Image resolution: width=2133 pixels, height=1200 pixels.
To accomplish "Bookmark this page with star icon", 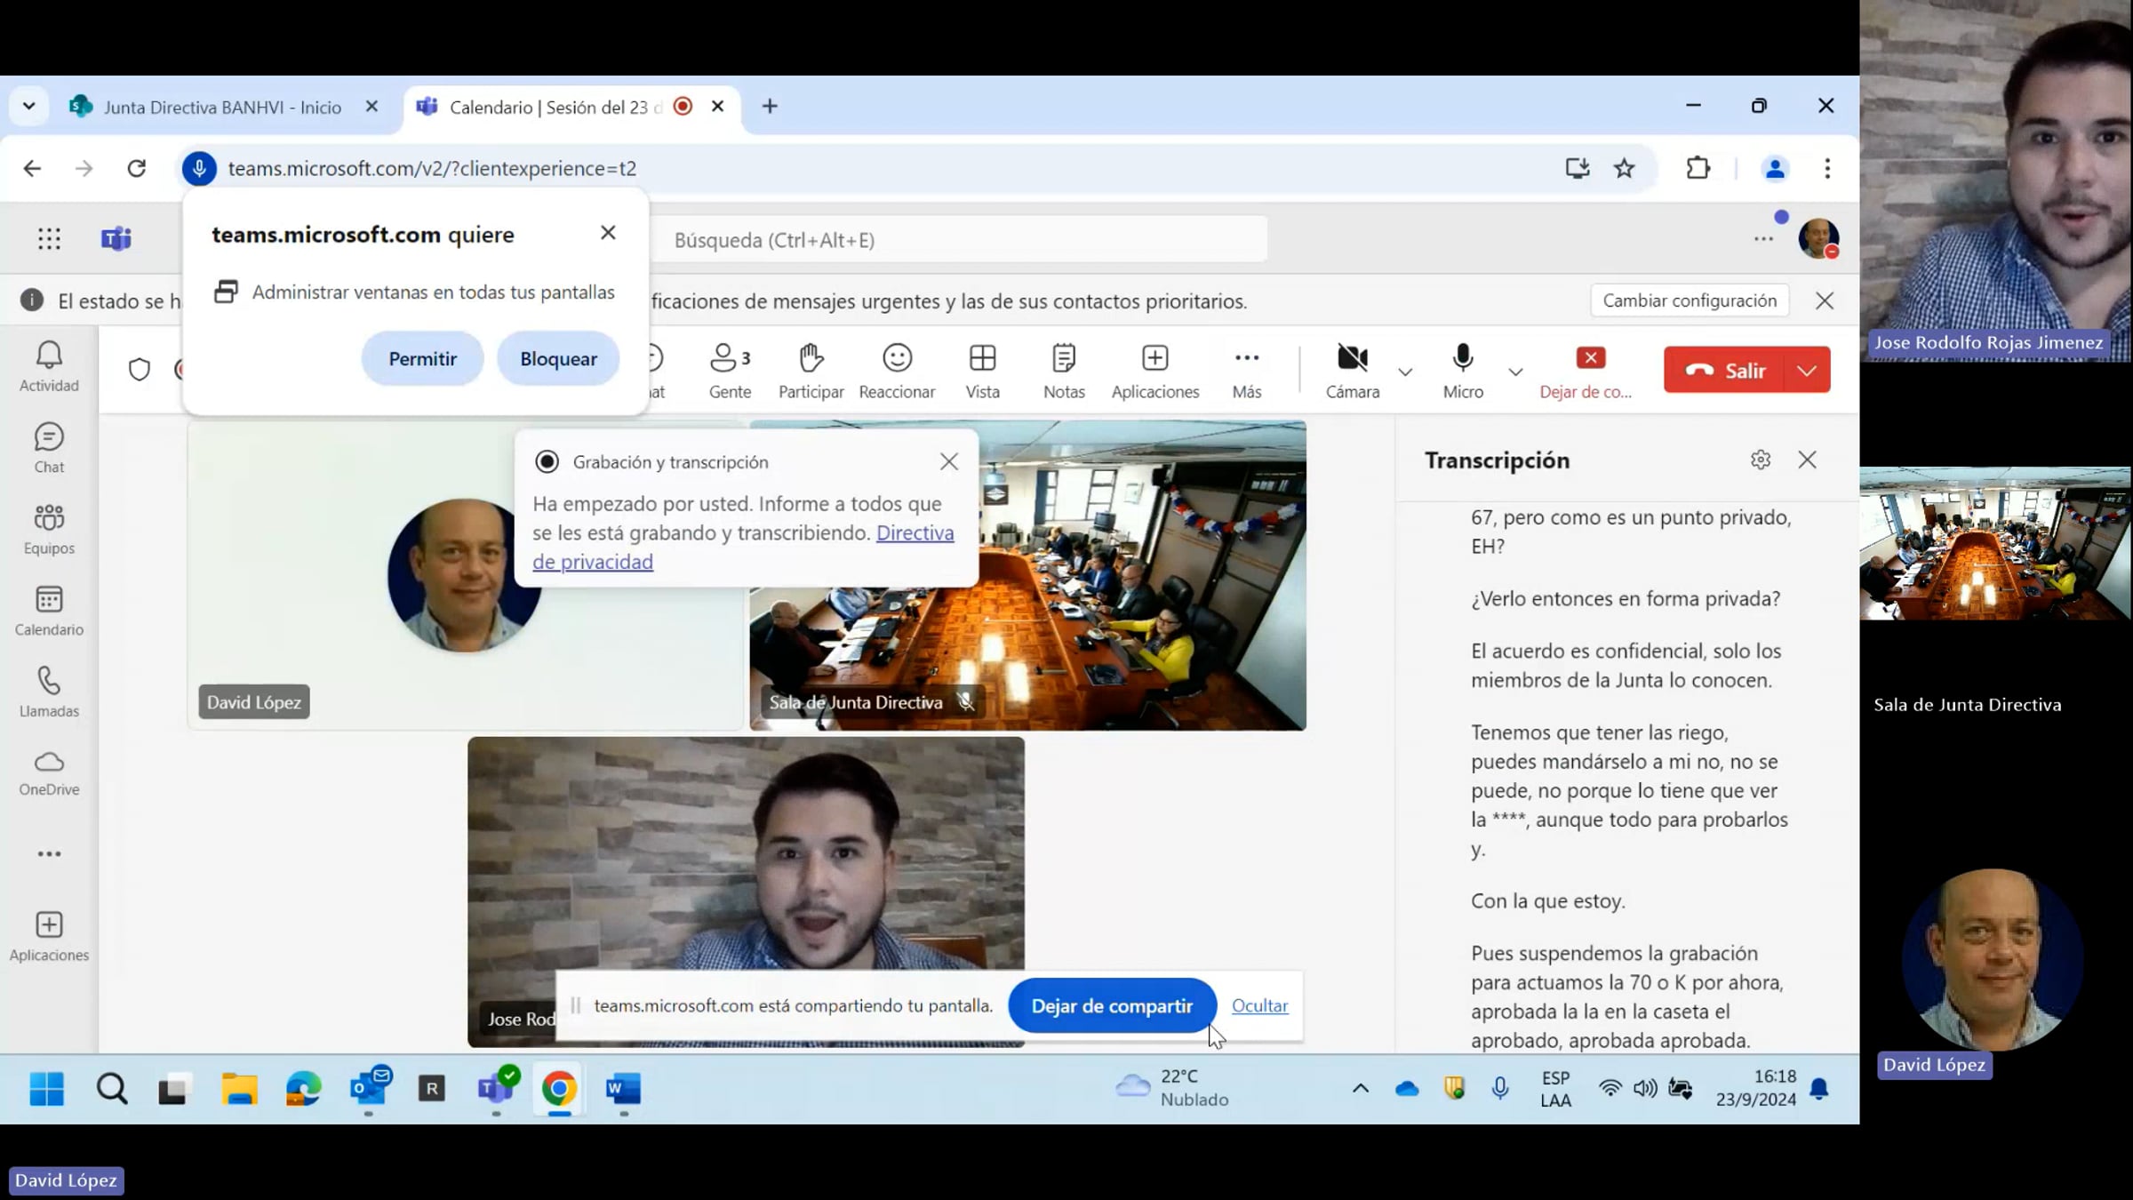I will click(1624, 168).
